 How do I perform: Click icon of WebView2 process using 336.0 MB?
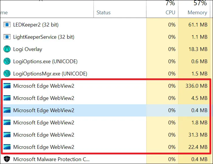click(x=7, y=86)
